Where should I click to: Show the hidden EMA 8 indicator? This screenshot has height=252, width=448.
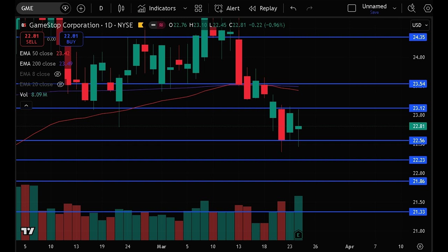click(x=58, y=74)
